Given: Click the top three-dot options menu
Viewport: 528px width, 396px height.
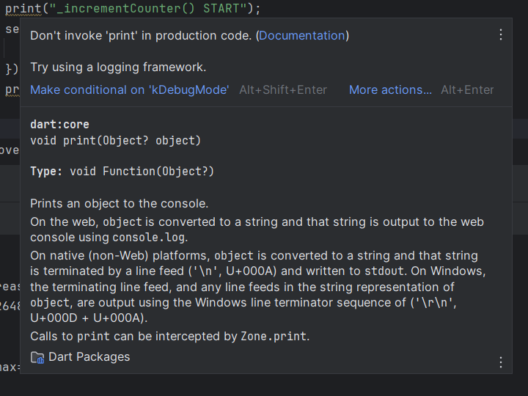Looking at the screenshot, I should [x=501, y=34].
